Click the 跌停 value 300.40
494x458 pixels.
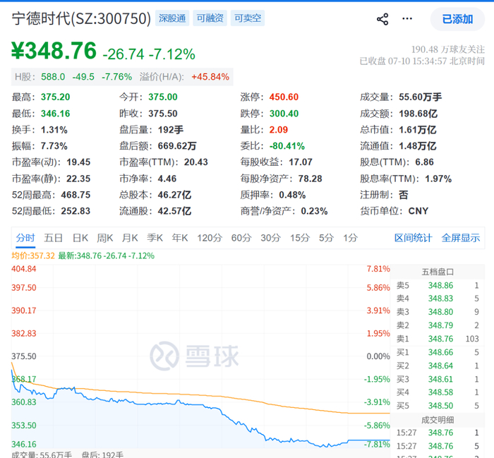pos(284,114)
